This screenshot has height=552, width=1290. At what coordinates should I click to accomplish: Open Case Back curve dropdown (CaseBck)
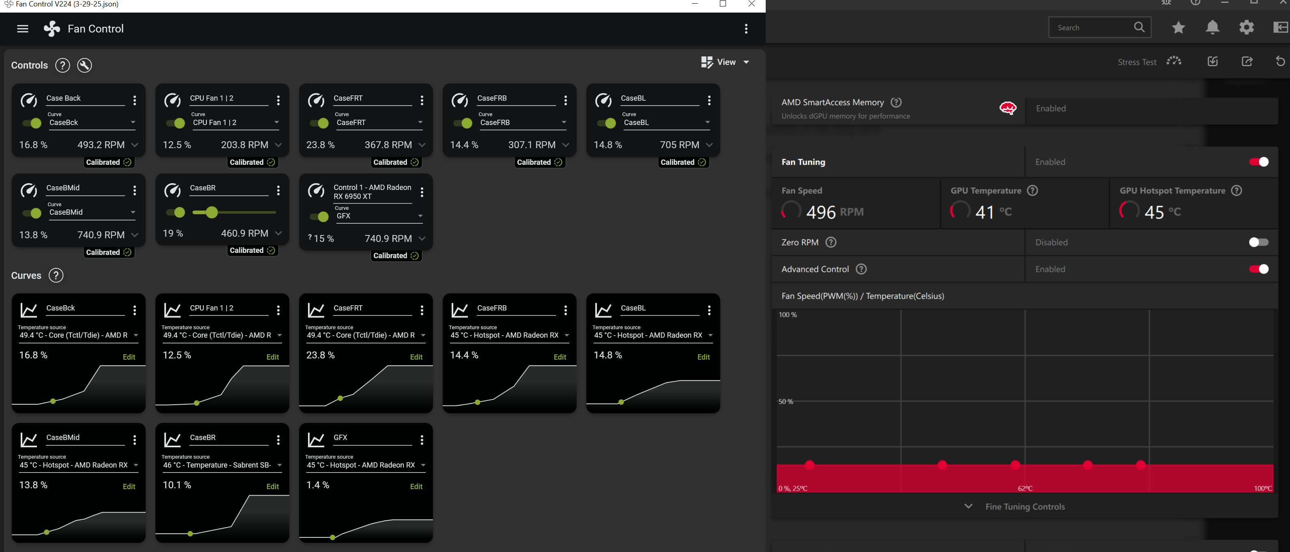pyautogui.click(x=92, y=122)
